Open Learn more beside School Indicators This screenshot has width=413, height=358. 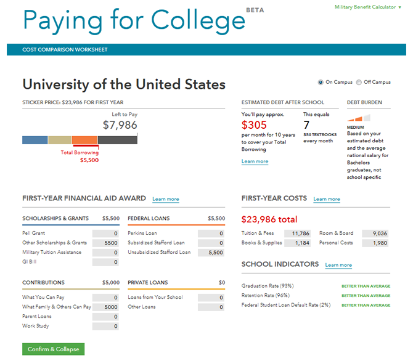[x=338, y=265]
